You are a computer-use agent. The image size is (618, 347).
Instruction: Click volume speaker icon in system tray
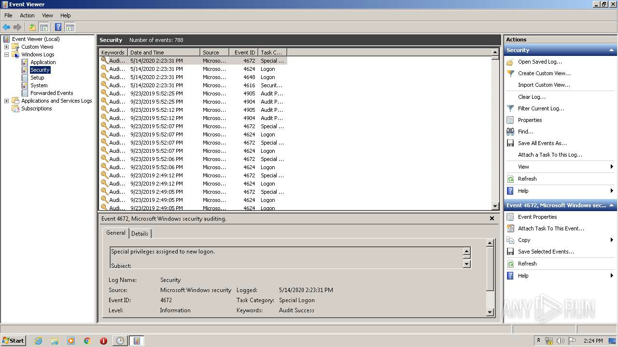(x=561, y=341)
